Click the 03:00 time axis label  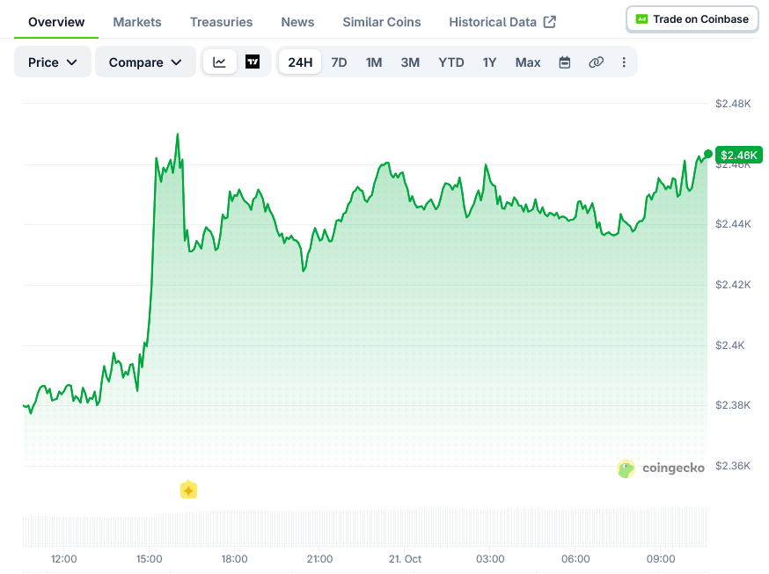490,559
